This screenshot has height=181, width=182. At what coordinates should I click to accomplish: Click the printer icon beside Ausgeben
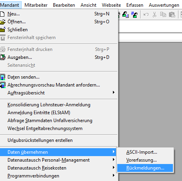tap(3, 57)
